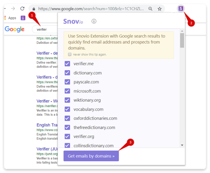View site security lock icon
Viewport: 210px width, 173px height.
34,9
